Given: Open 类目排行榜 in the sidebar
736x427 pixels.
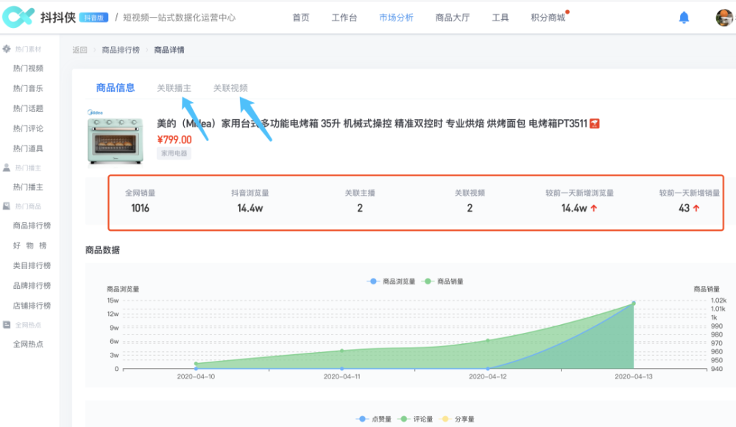Looking at the screenshot, I should coord(32,266).
